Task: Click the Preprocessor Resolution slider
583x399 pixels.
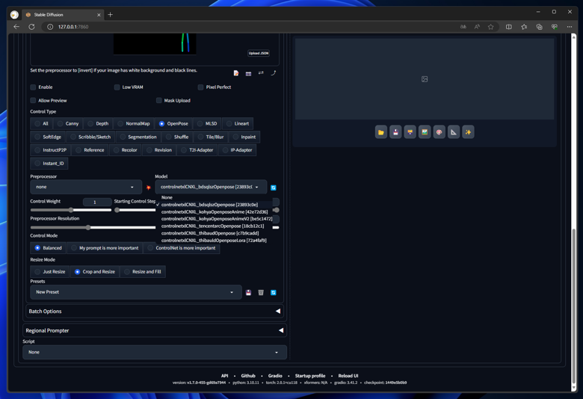Action: pos(93,227)
